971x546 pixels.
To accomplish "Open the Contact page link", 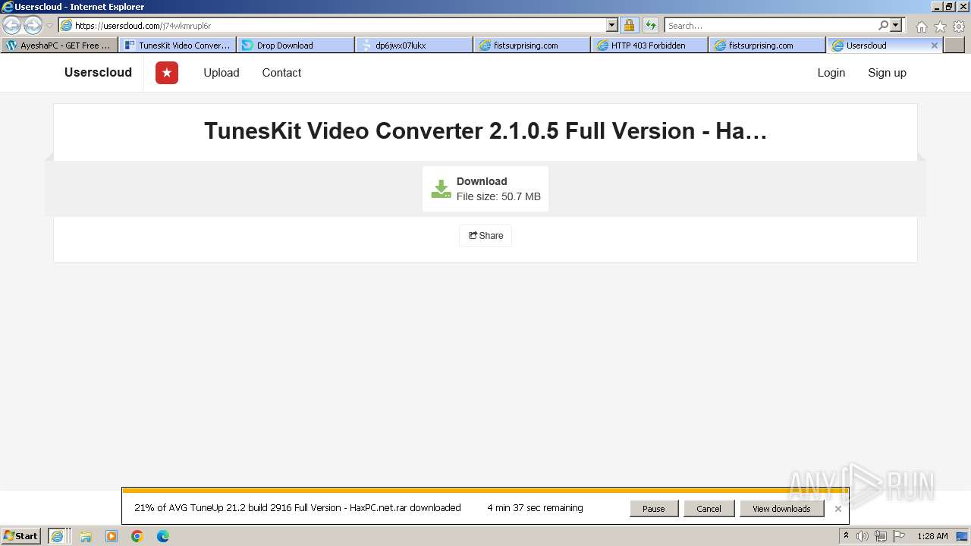I will tap(281, 73).
